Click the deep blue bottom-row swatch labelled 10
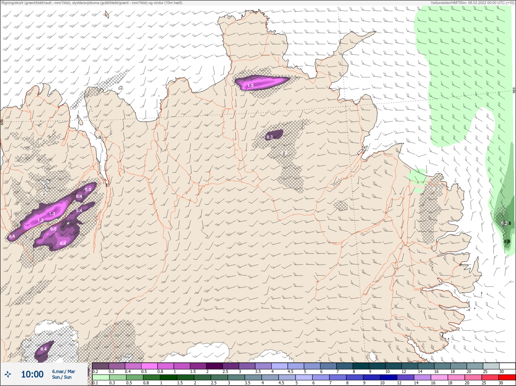 (x=389, y=378)
